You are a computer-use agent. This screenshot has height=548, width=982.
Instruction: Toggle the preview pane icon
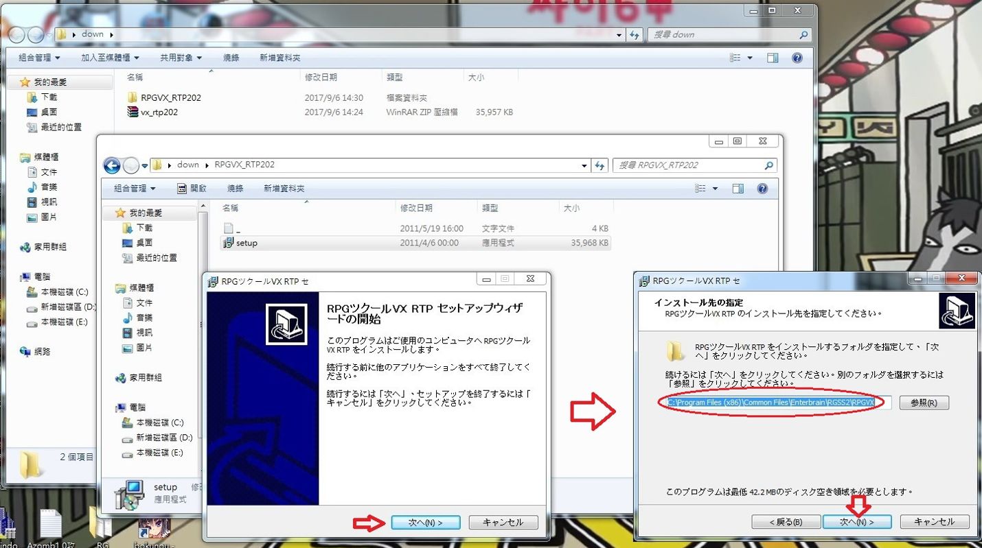tap(740, 188)
